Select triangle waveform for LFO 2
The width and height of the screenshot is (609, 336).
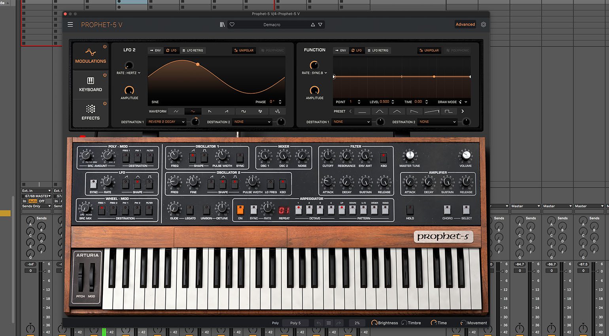(176, 111)
